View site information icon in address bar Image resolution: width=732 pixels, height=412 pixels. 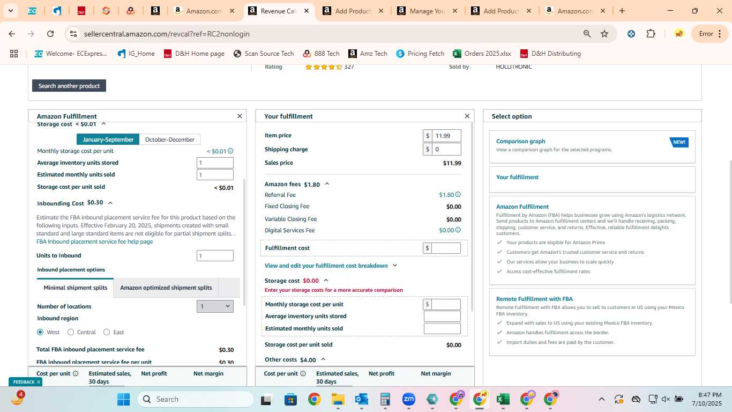pos(73,34)
